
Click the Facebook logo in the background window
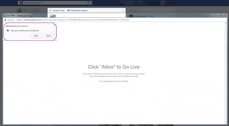click(20, 3)
